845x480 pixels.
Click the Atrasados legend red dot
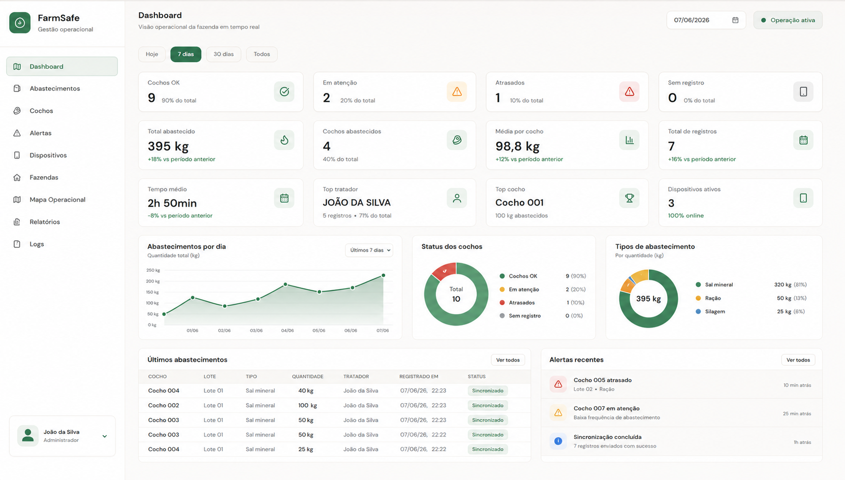[x=502, y=303]
